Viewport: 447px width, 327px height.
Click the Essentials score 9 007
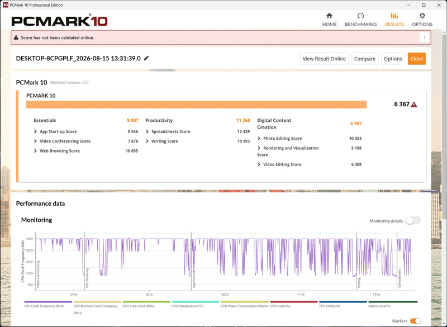132,120
